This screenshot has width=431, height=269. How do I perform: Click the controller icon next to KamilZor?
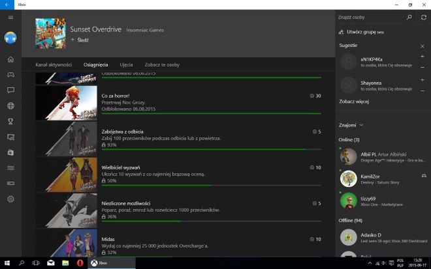click(424, 175)
